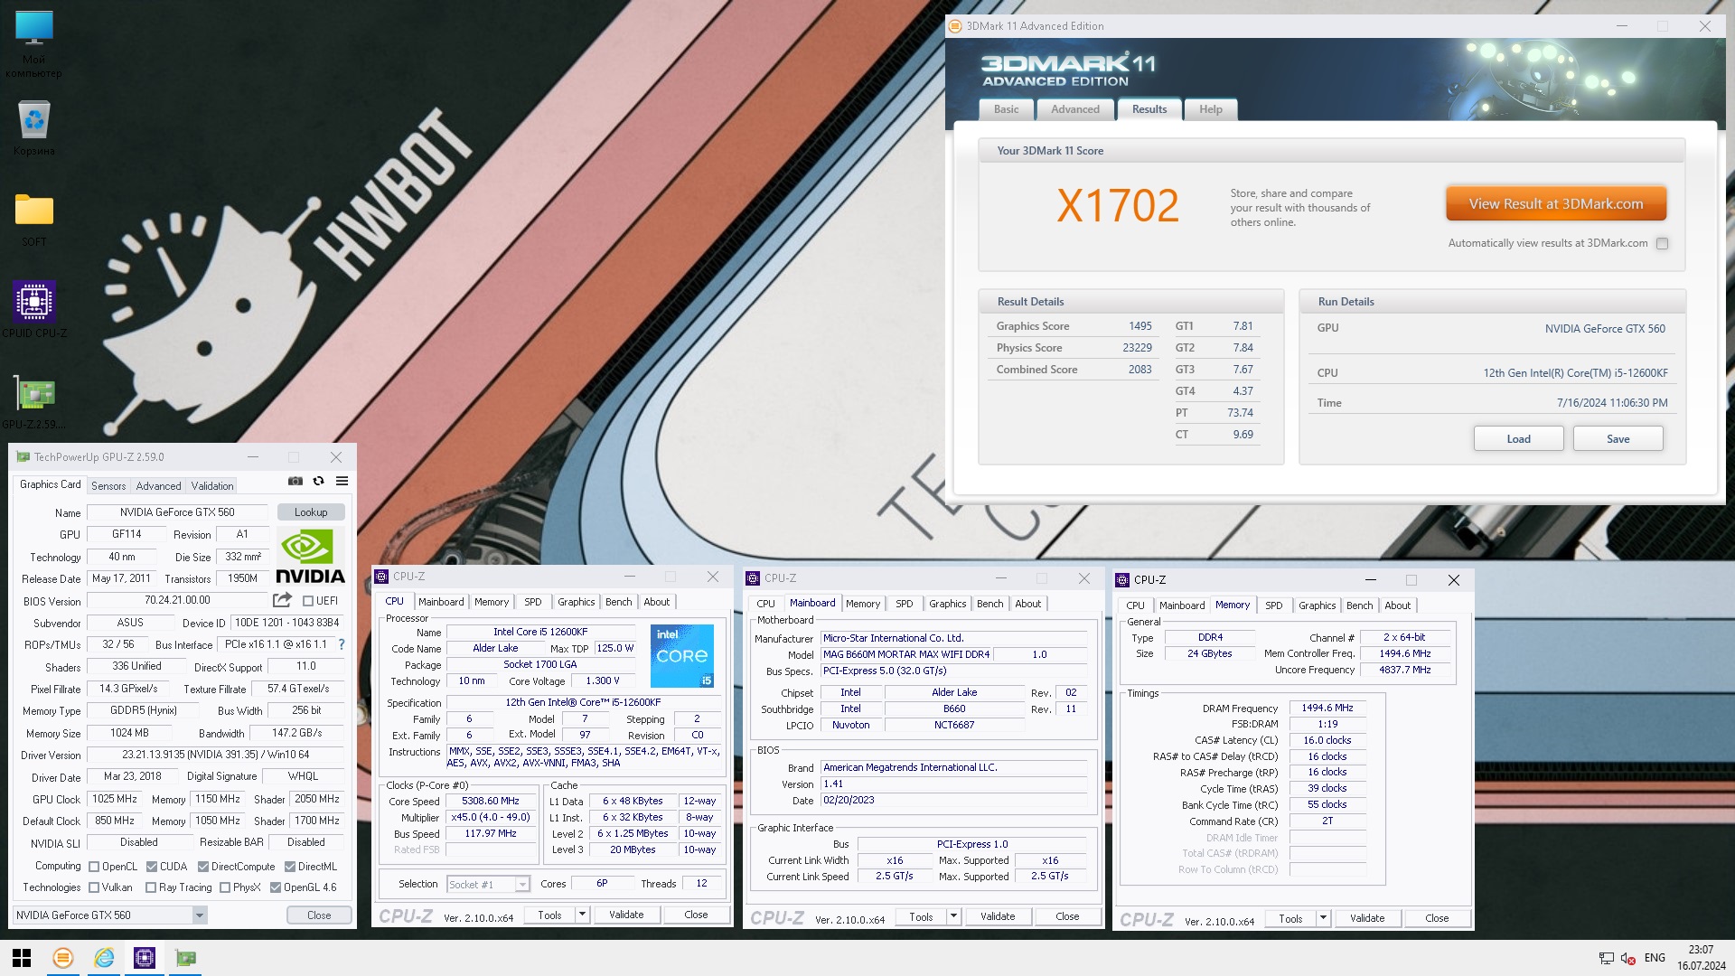The image size is (1735, 976).
Task: Launch the GPU-Z desktop shortcut
Action: (x=33, y=403)
